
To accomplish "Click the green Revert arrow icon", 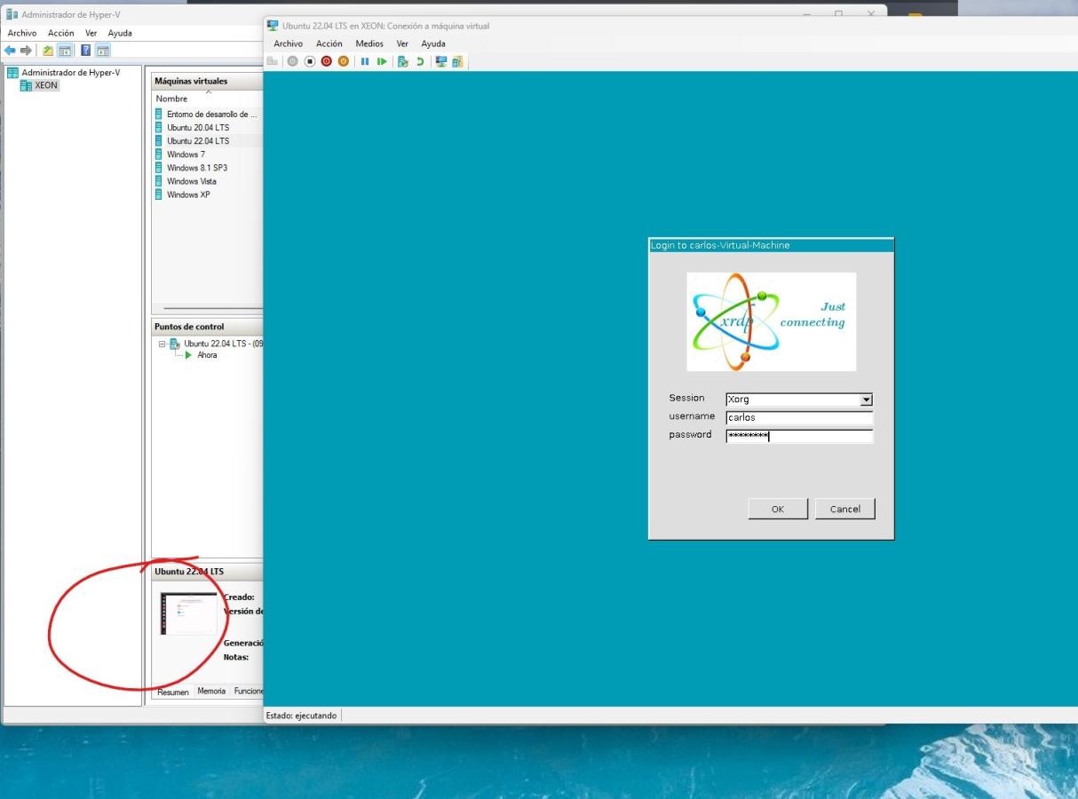I will (x=419, y=61).
